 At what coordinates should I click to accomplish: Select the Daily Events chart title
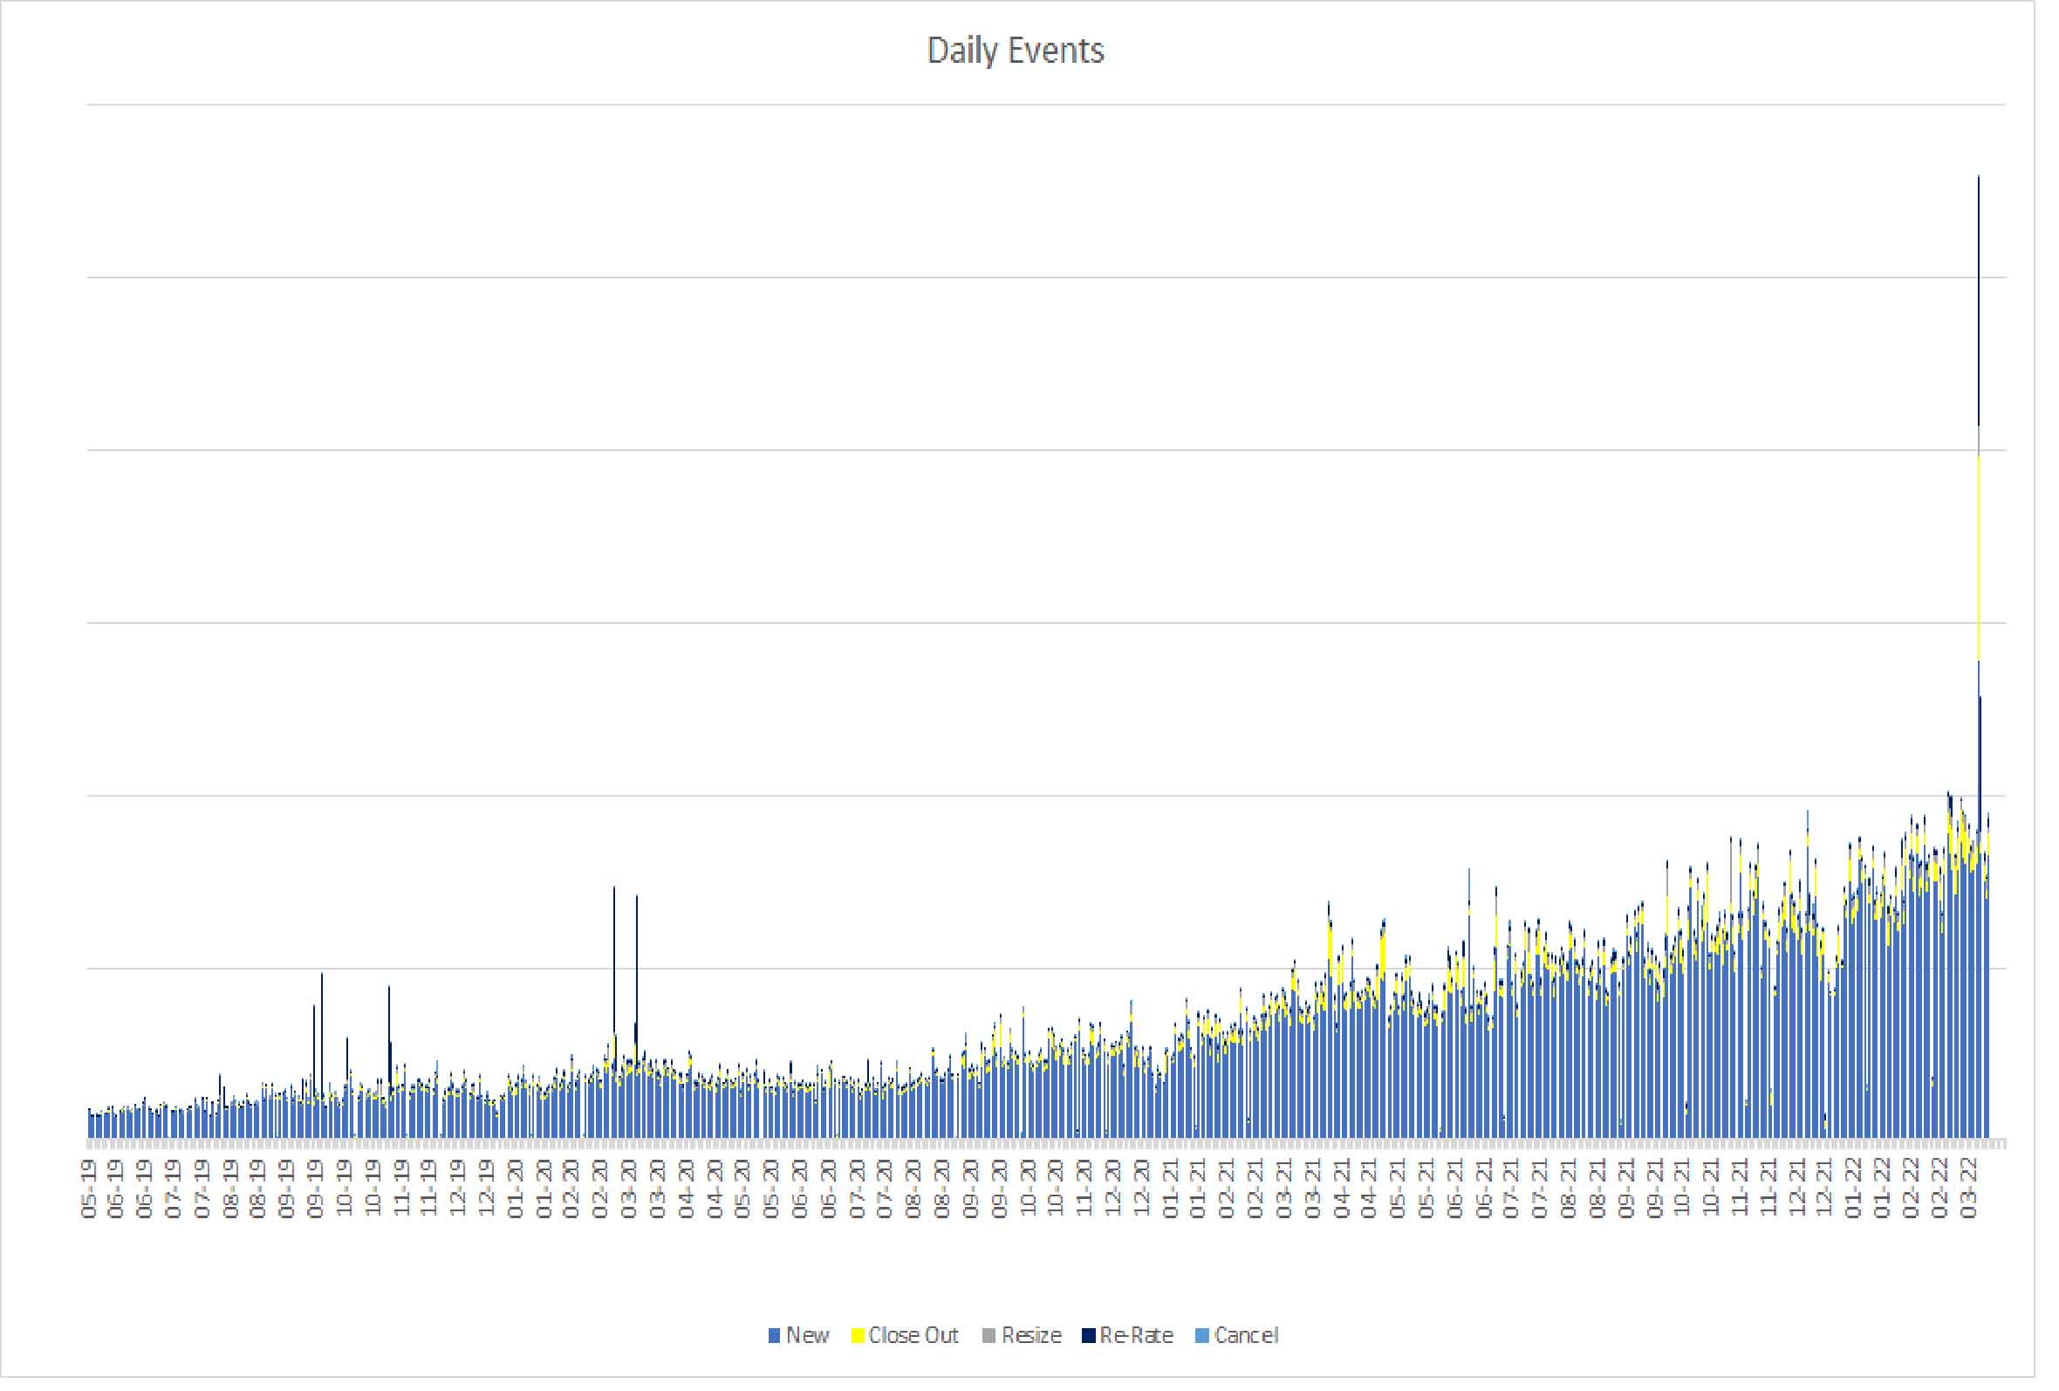(x=1016, y=51)
